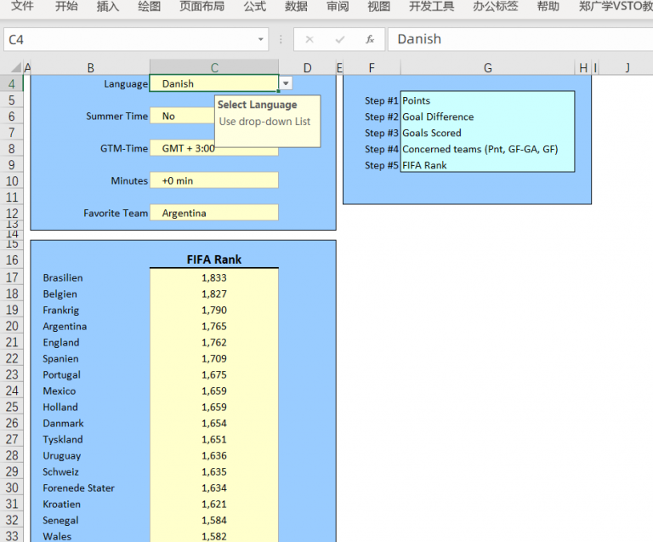Switch to the 插入 ribbon tab
This screenshot has width=653, height=542.
click(x=108, y=7)
